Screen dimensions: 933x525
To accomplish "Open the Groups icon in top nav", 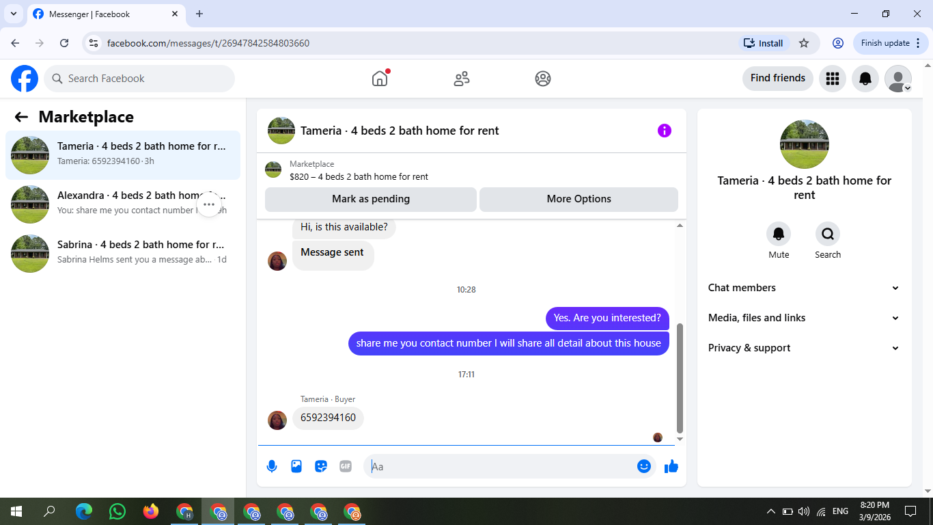I will pyautogui.click(x=543, y=79).
